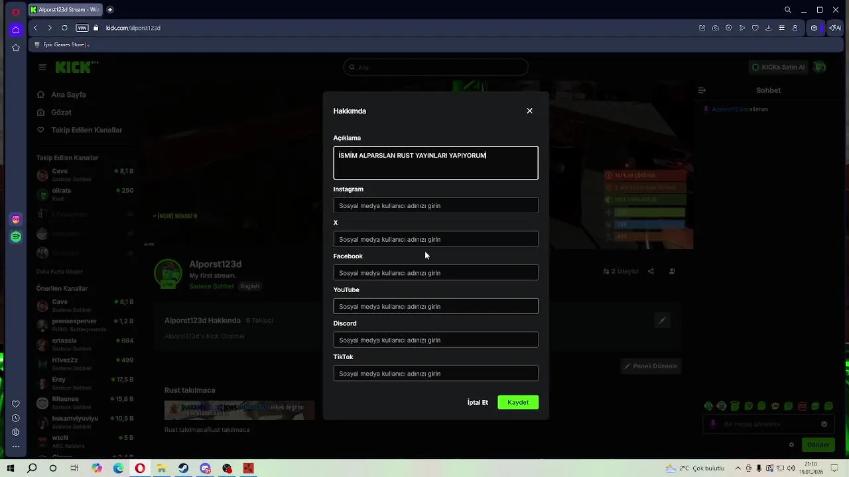This screenshot has height=477, width=849.
Task: Open Eray recommended channel
Action: 85,383
